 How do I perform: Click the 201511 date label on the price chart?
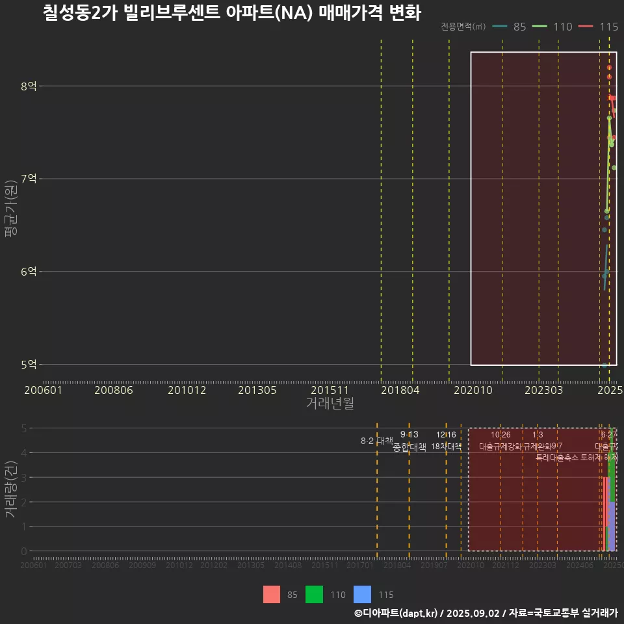click(x=330, y=390)
